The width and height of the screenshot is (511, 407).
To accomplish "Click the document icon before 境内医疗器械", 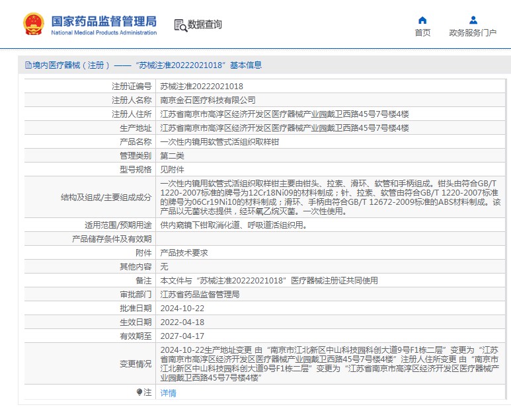I will click(x=28, y=65).
